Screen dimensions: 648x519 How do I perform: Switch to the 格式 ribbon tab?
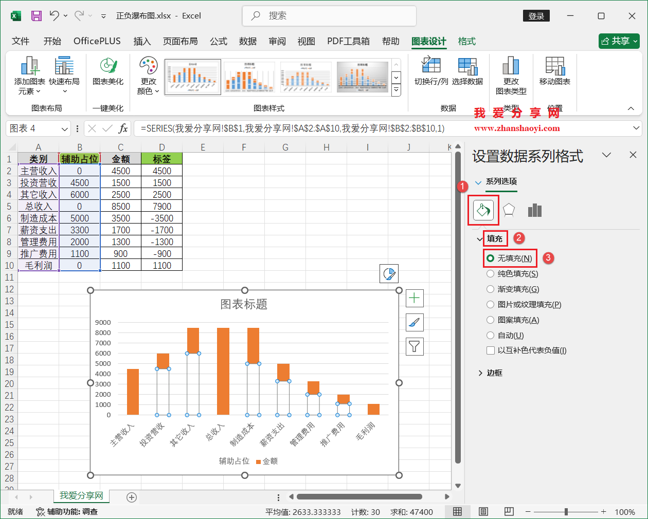point(466,41)
